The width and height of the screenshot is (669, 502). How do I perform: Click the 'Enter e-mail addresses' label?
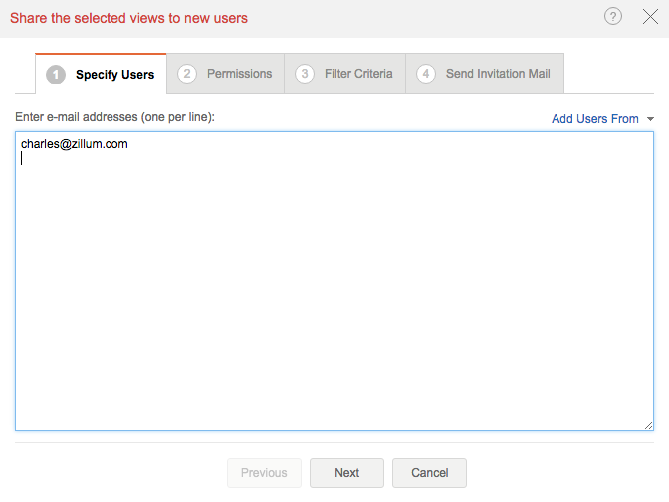pos(114,117)
